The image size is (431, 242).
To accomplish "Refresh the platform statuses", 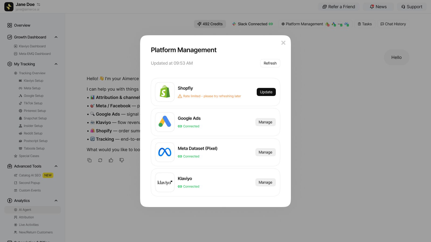I will [270, 63].
